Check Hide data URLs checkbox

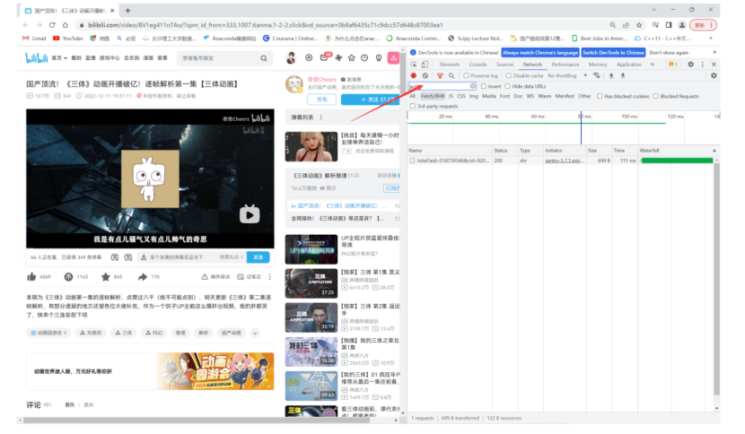coord(507,86)
